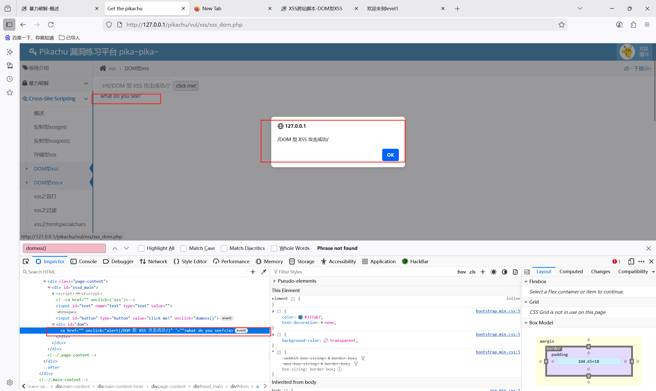Toggle the :hov pseudo-class panel
656x391 pixels.
tap(461, 272)
